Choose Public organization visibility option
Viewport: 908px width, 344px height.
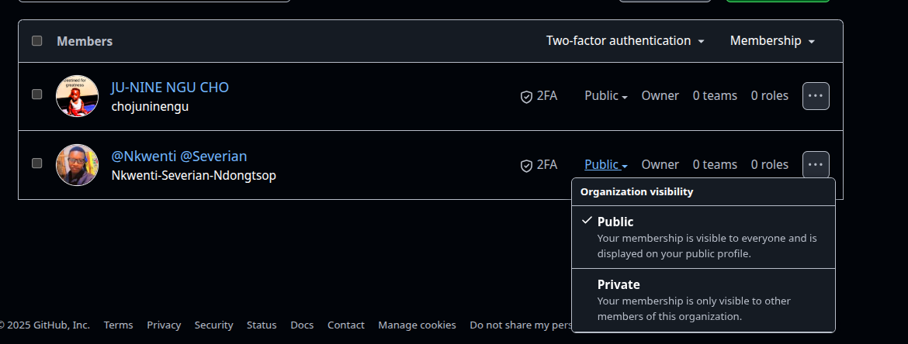click(703, 237)
